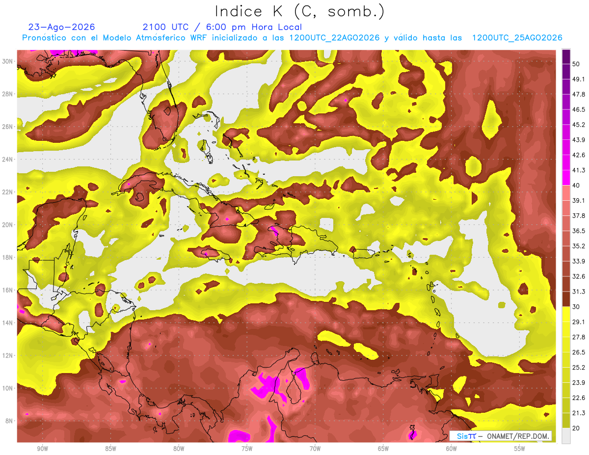Click the title "Indice K (C, somb.)"
The width and height of the screenshot is (589, 455).
tap(300, 11)
